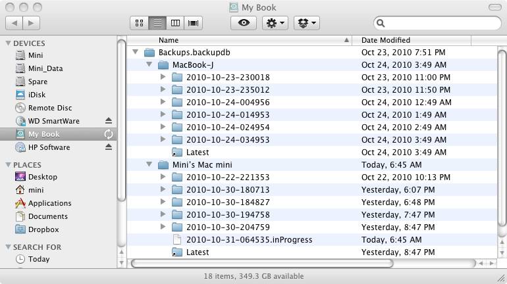
Task: Switch to icon view
Action: [x=140, y=23]
